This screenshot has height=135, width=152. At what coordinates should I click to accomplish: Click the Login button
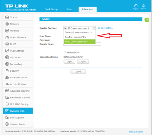[x=69, y=62]
